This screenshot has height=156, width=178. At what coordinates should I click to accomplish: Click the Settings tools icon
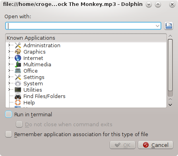(x=18, y=77)
